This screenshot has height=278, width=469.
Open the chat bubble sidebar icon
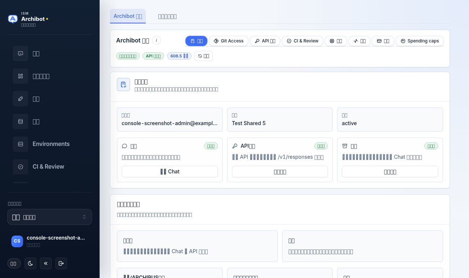click(x=21, y=53)
